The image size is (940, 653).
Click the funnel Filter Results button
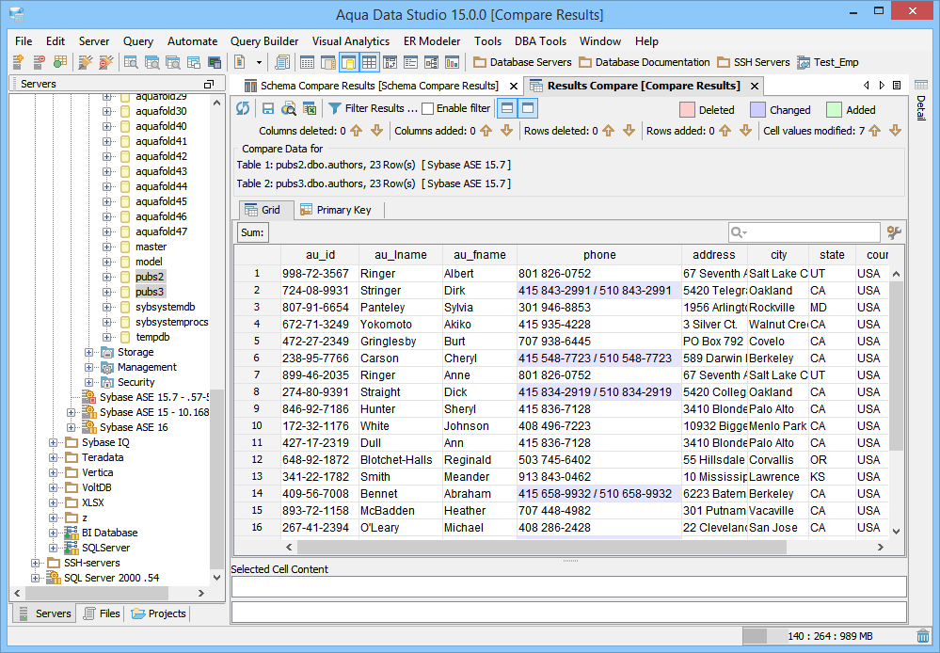[373, 108]
